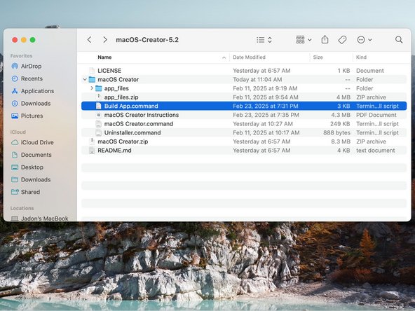Open the list view switcher
Viewport: 415px width, 311px height.
point(264,40)
